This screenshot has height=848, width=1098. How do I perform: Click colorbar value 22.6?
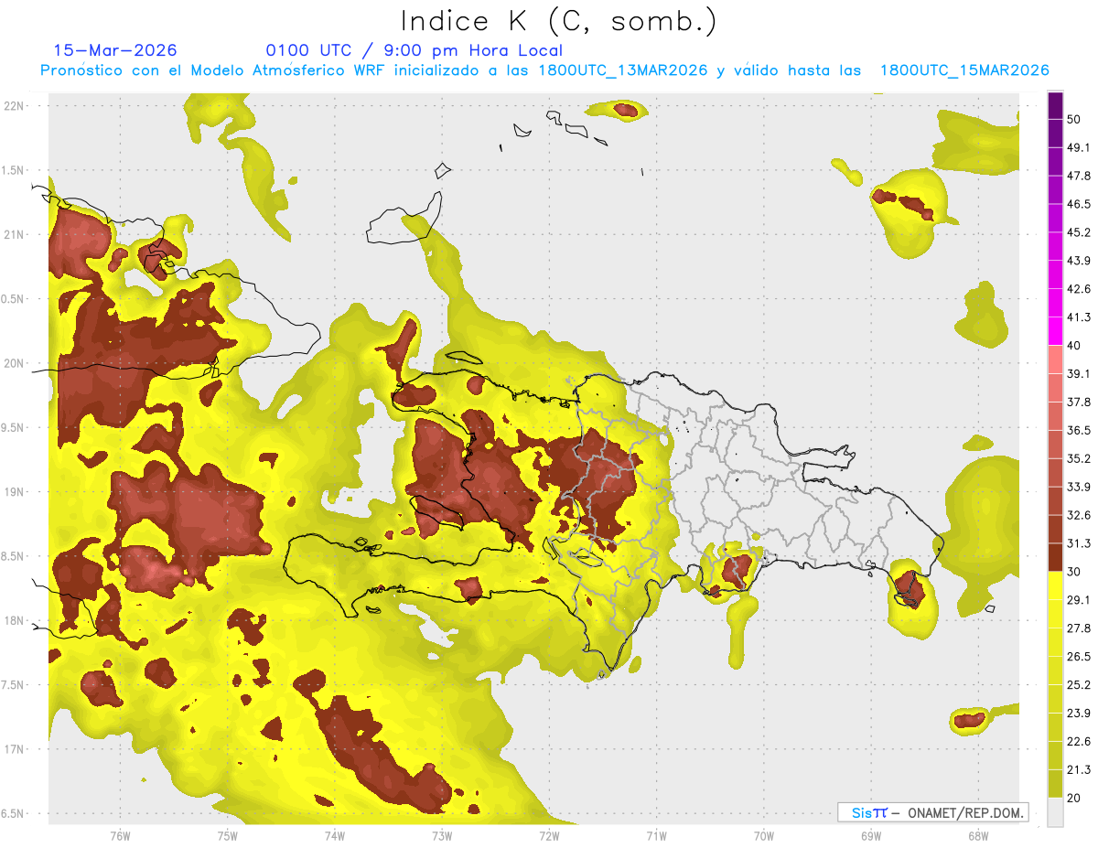coord(1079,742)
